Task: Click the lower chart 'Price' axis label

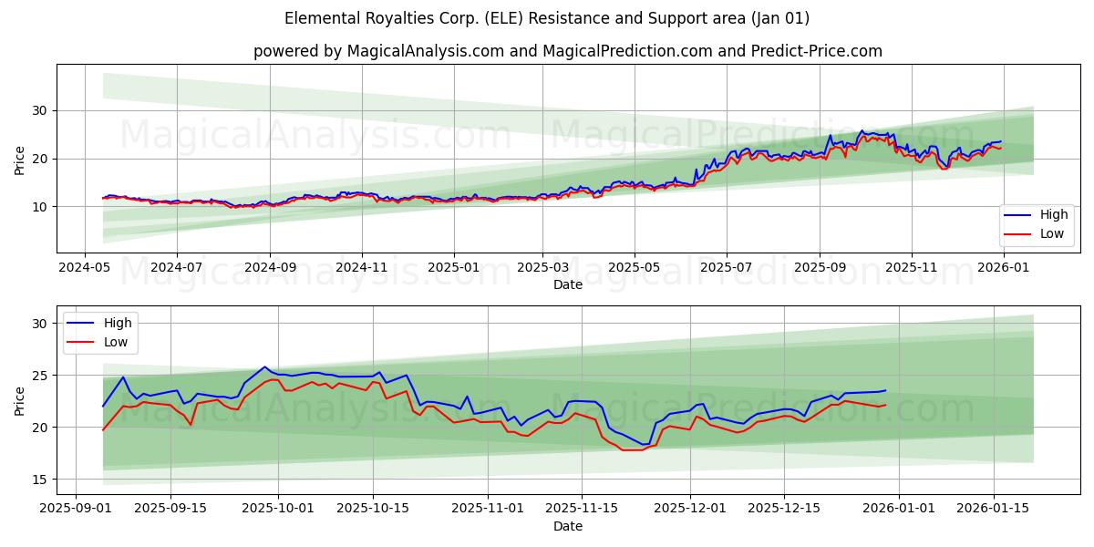Action: pyautogui.click(x=20, y=400)
